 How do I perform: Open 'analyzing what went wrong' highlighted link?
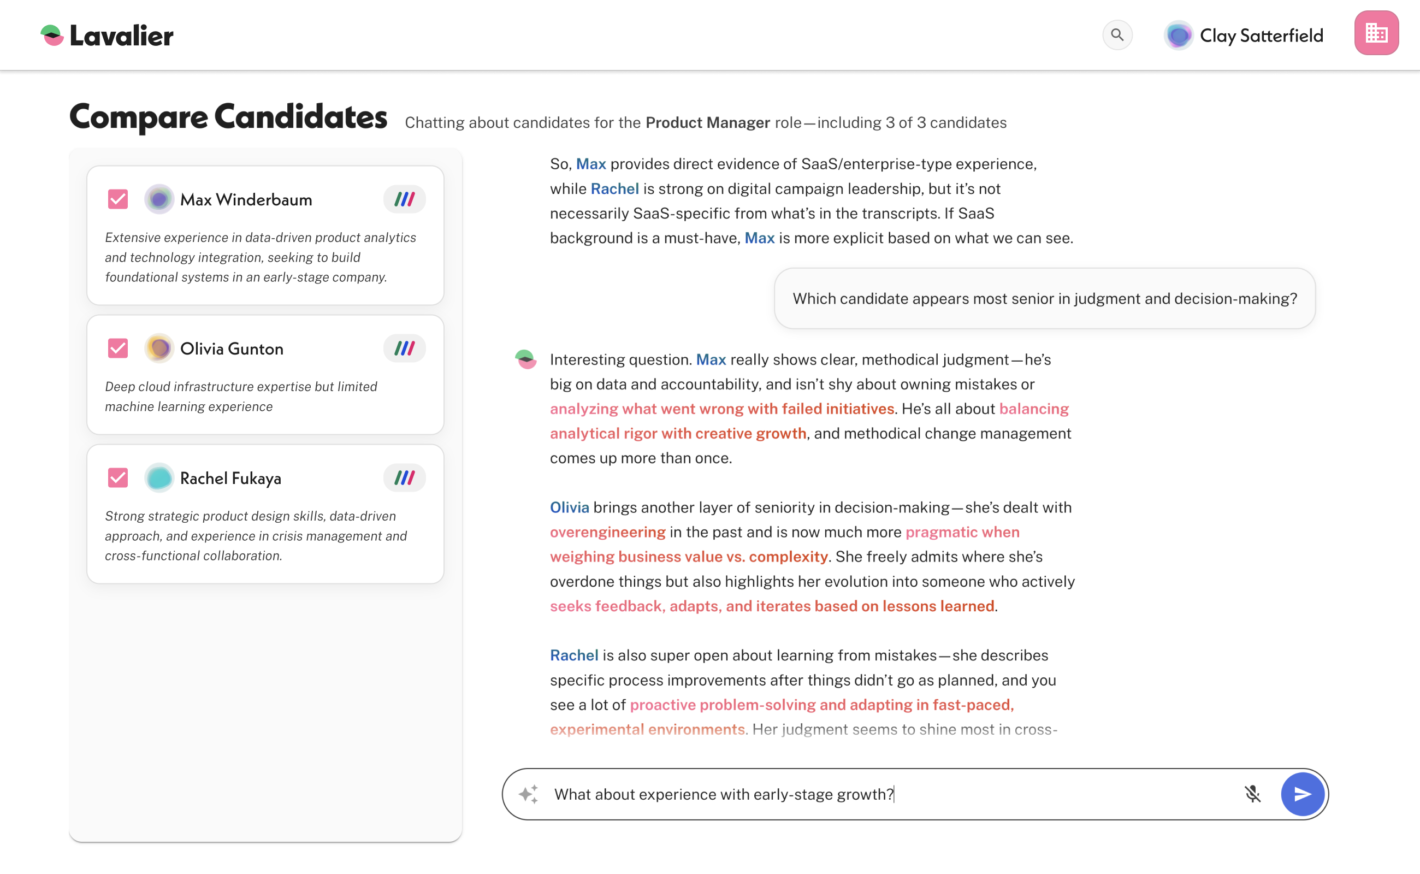(721, 409)
